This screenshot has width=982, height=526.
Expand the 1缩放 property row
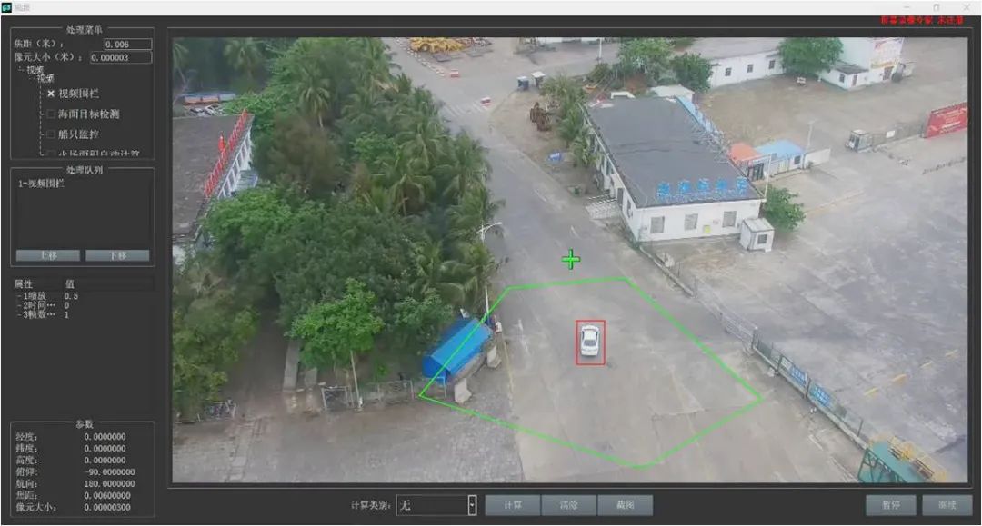(x=18, y=295)
